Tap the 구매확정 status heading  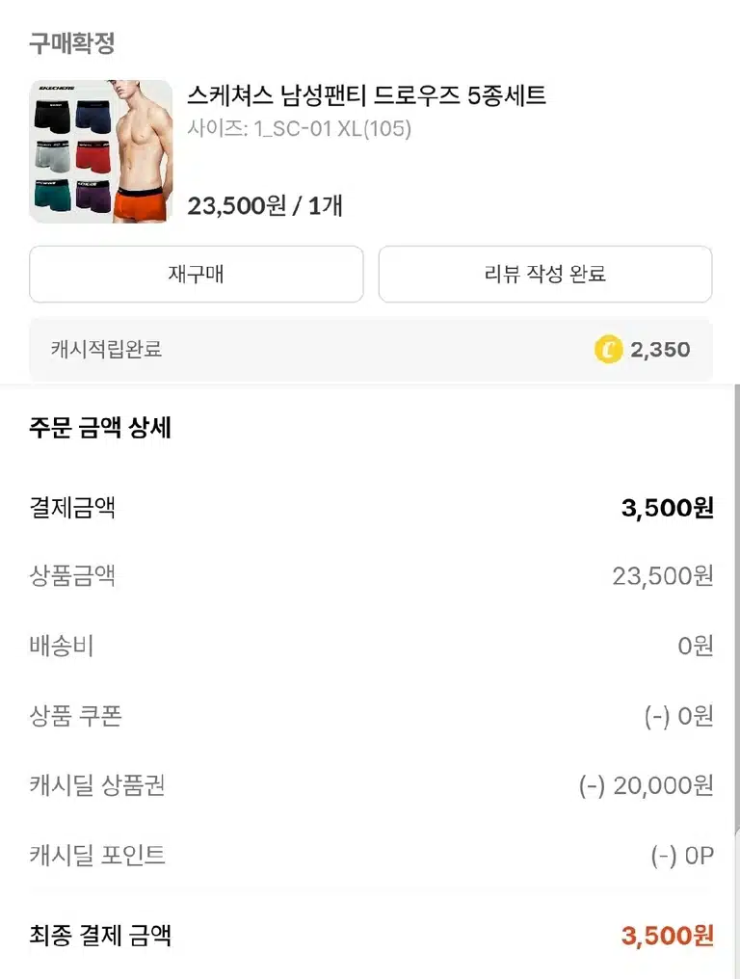click(x=72, y=43)
